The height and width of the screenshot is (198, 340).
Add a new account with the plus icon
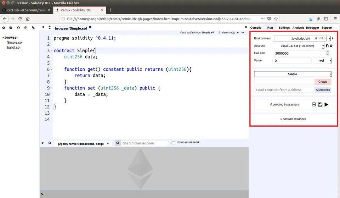point(331,46)
